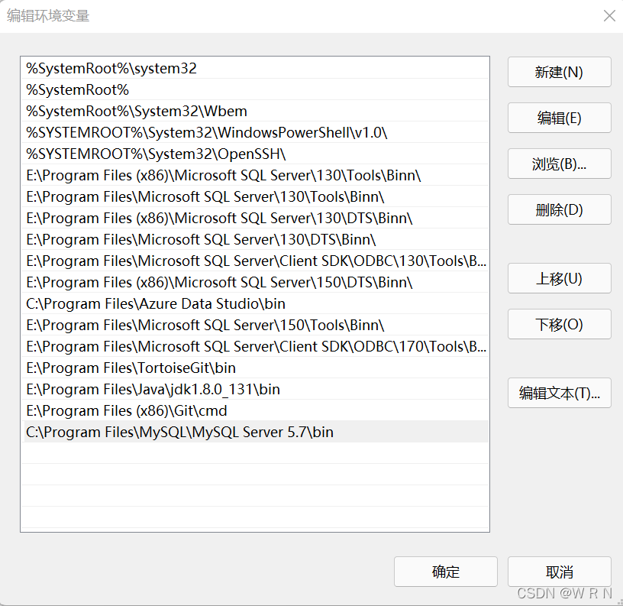Select the Git\cmd path entry

tap(255, 410)
